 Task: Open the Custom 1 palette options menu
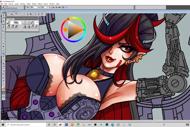click(38, 19)
